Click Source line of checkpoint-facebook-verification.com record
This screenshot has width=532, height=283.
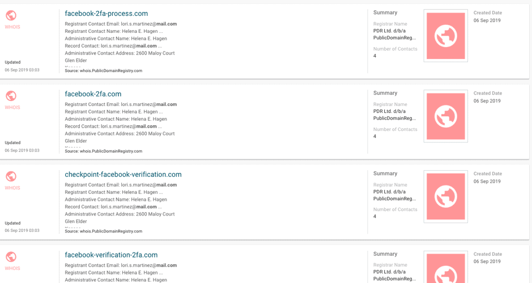(x=104, y=231)
